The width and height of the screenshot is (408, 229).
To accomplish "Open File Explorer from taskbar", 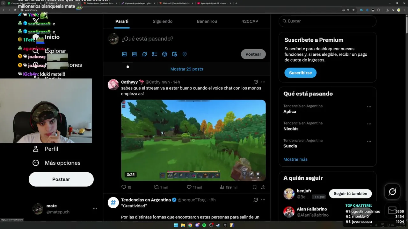I will click(183, 225).
